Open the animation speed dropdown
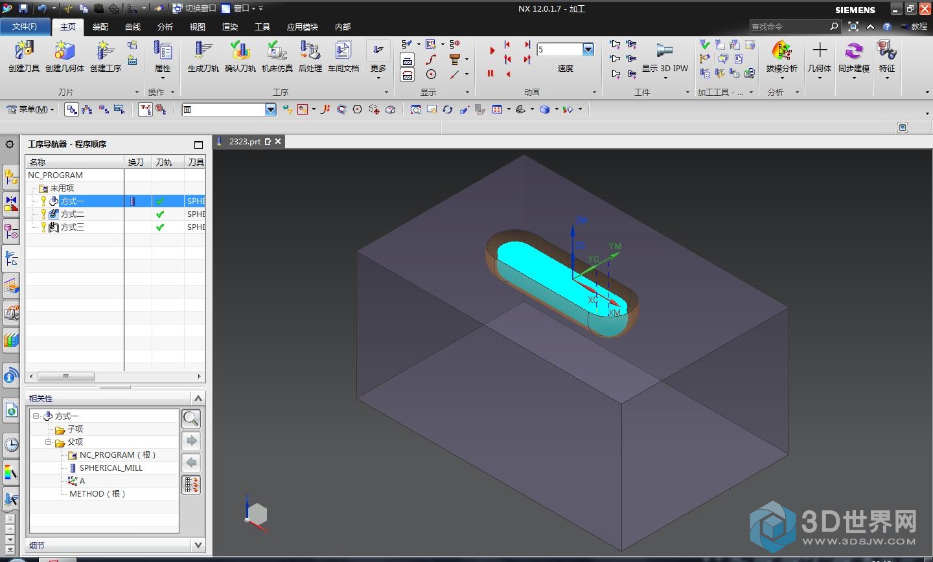Viewport: 933px width, 562px height. (x=588, y=49)
